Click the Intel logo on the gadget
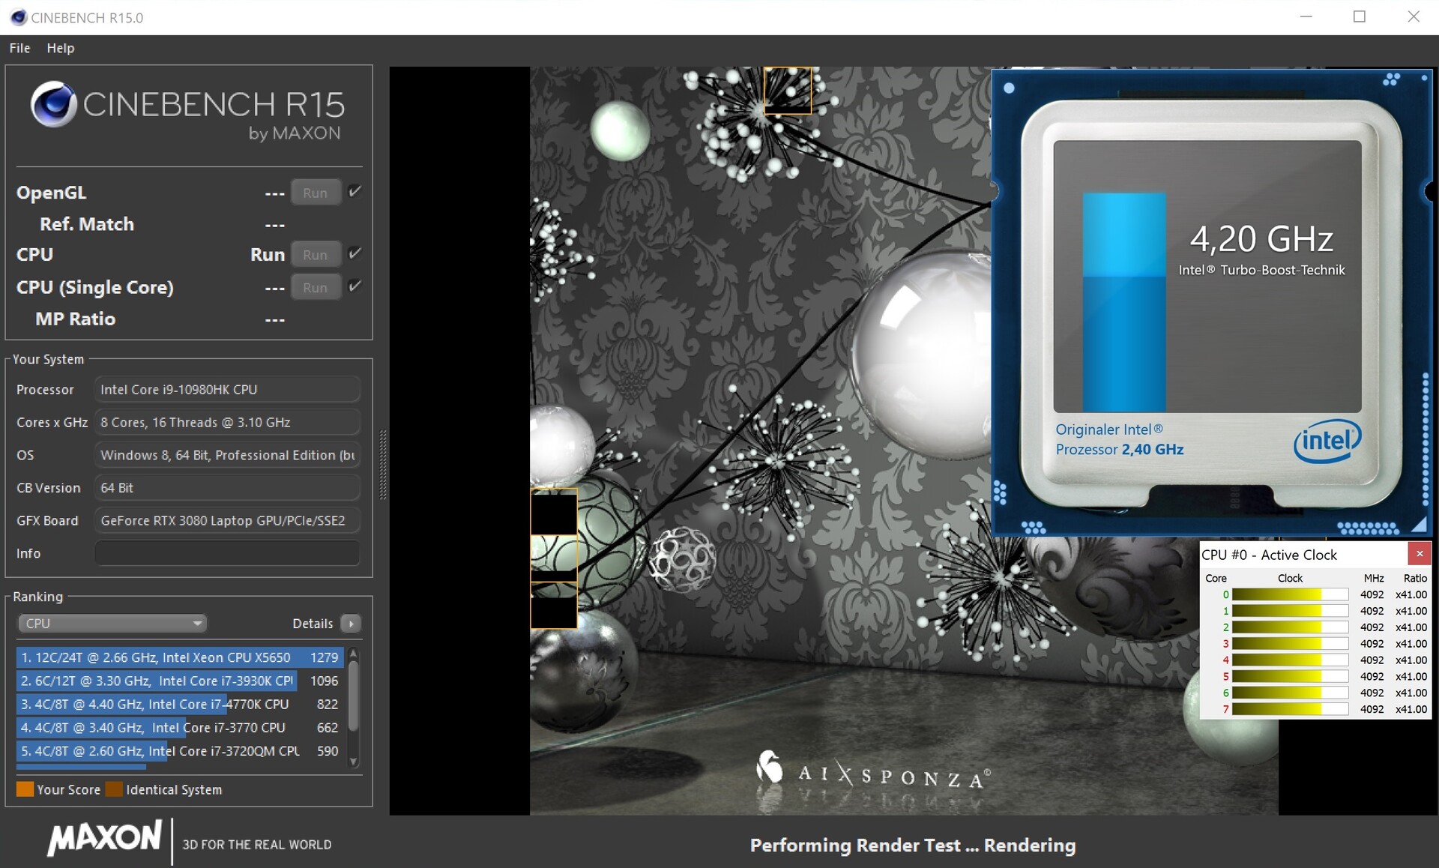 point(1327,441)
